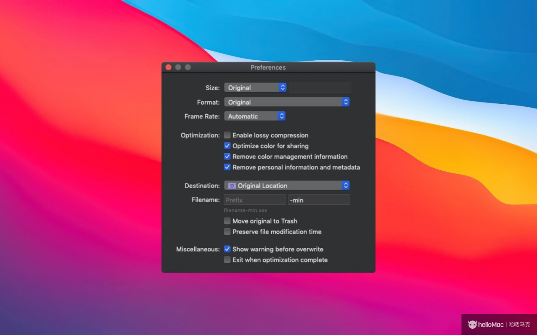Image resolution: width=537 pixels, height=335 pixels.
Task: Close the Preferences window
Action: [168, 67]
